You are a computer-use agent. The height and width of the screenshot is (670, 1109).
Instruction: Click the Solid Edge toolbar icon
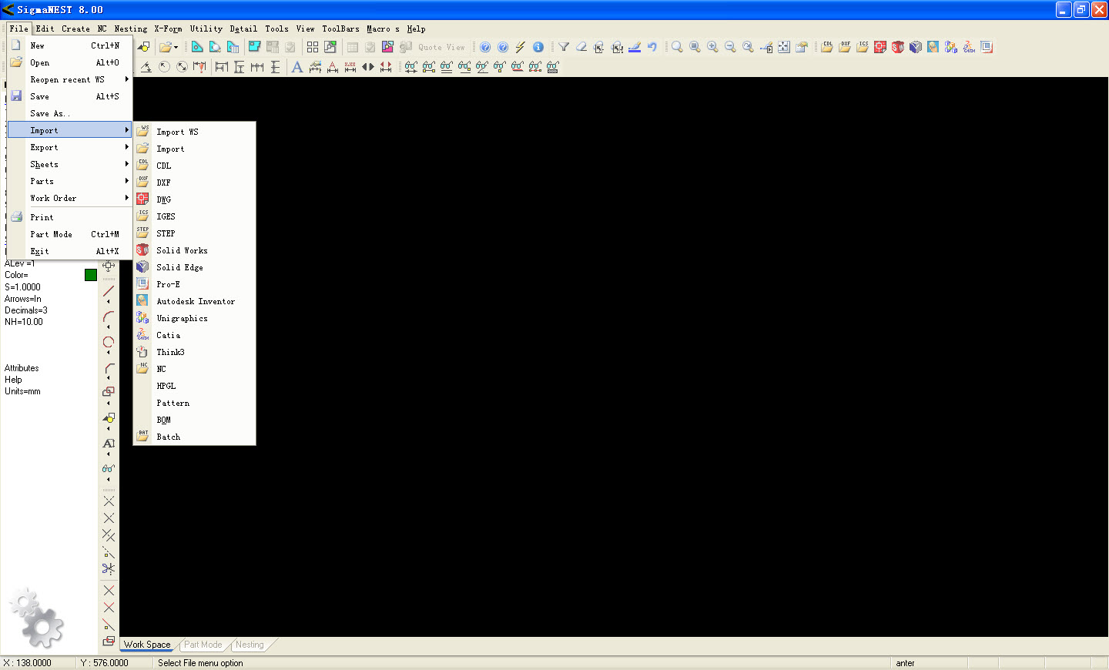(x=916, y=47)
